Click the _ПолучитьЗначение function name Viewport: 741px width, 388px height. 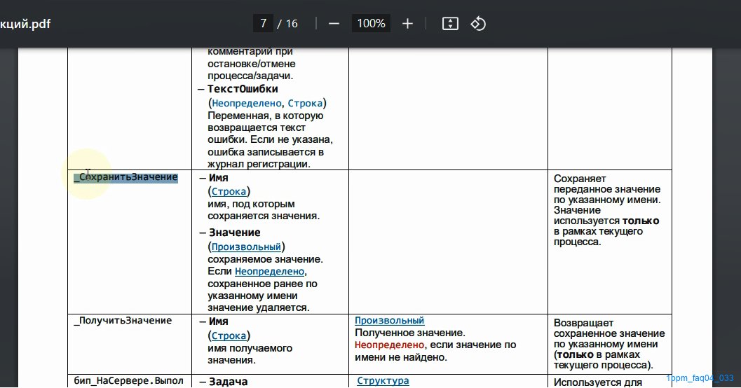[x=123, y=321]
